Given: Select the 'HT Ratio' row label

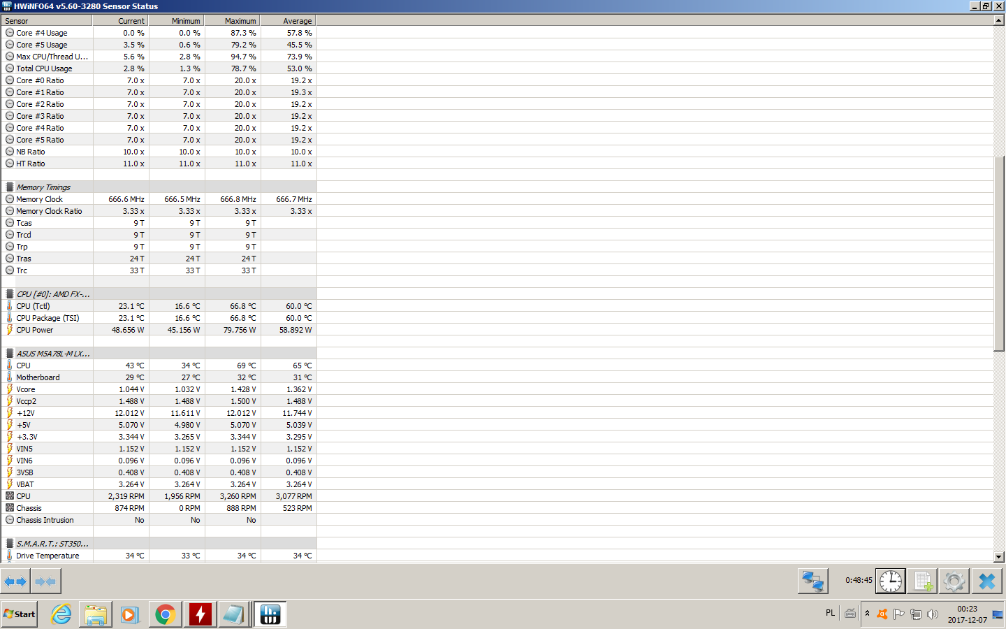Looking at the screenshot, I should click(31, 164).
